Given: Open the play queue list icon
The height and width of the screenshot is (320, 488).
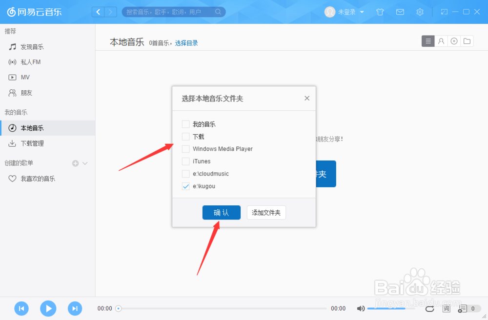Looking at the screenshot, I should (x=462, y=308).
